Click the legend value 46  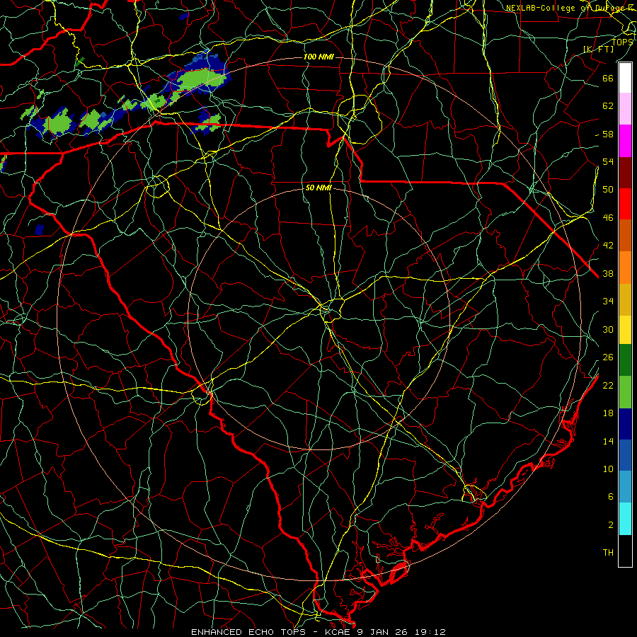pyautogui.click(x=608, y=218)
